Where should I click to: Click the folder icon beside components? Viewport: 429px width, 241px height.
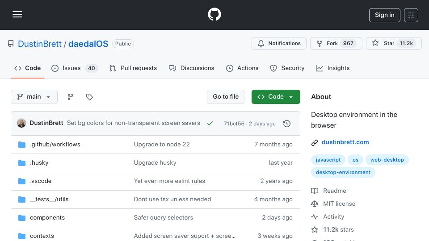coord(22,218)
